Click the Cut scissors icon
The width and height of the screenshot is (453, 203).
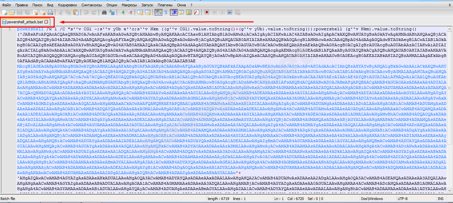[x=61, y=12]
